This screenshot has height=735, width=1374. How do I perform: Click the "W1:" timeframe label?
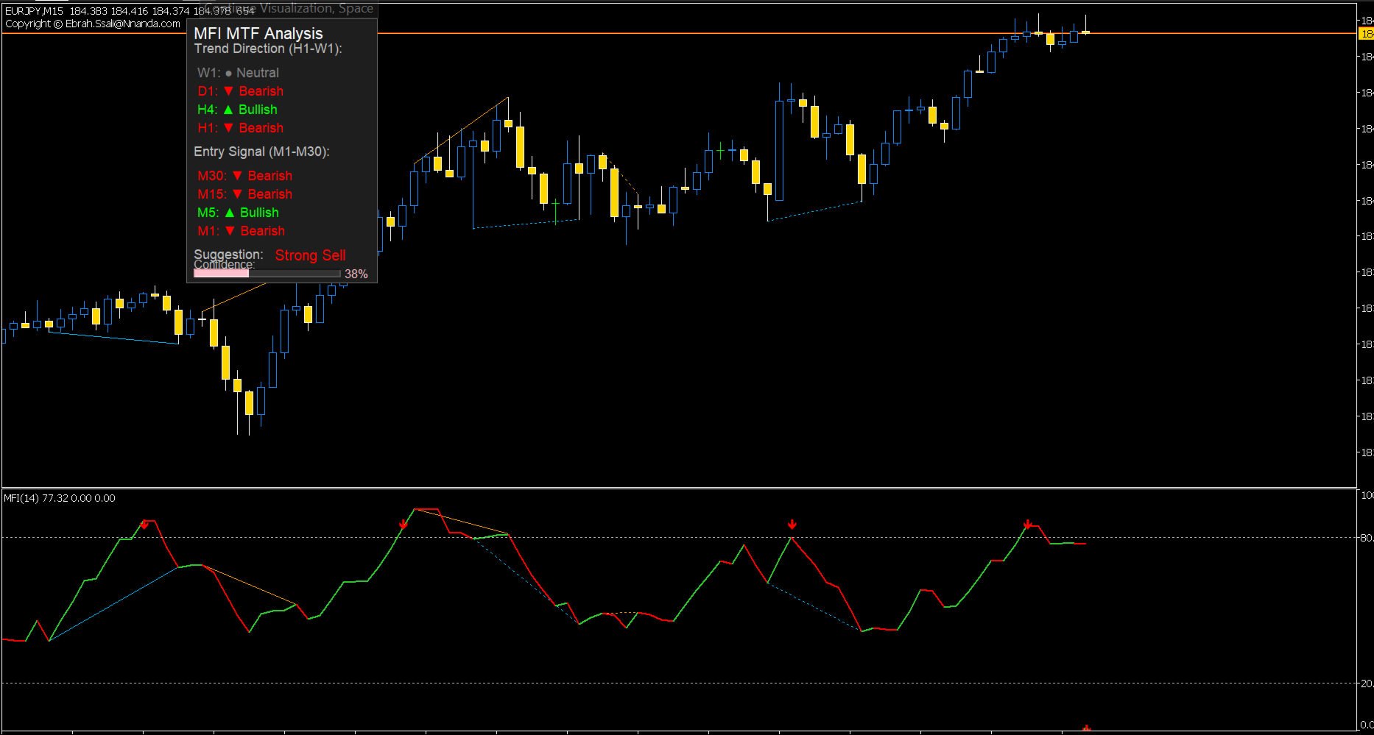(209, 73)
